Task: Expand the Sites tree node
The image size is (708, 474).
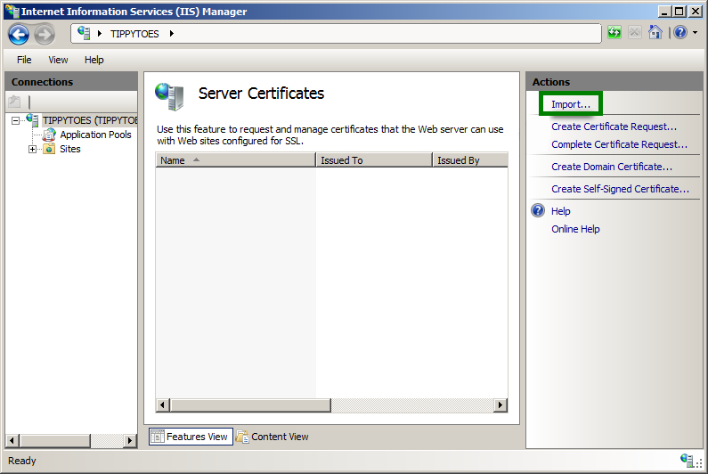Action: (33, 149)
